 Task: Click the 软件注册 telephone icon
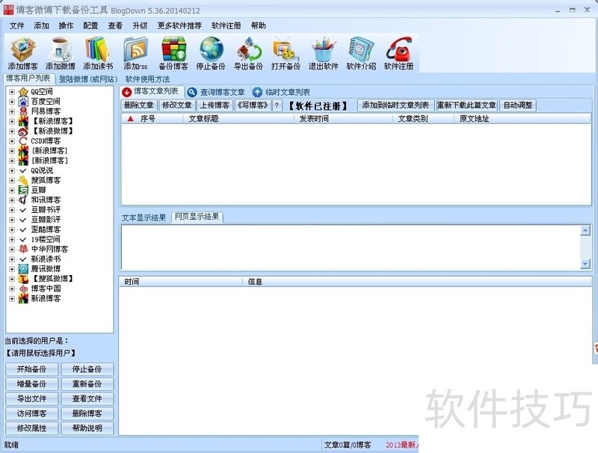point(399,50)
